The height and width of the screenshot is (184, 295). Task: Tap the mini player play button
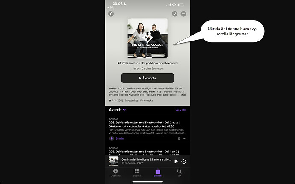coord(176,161)
